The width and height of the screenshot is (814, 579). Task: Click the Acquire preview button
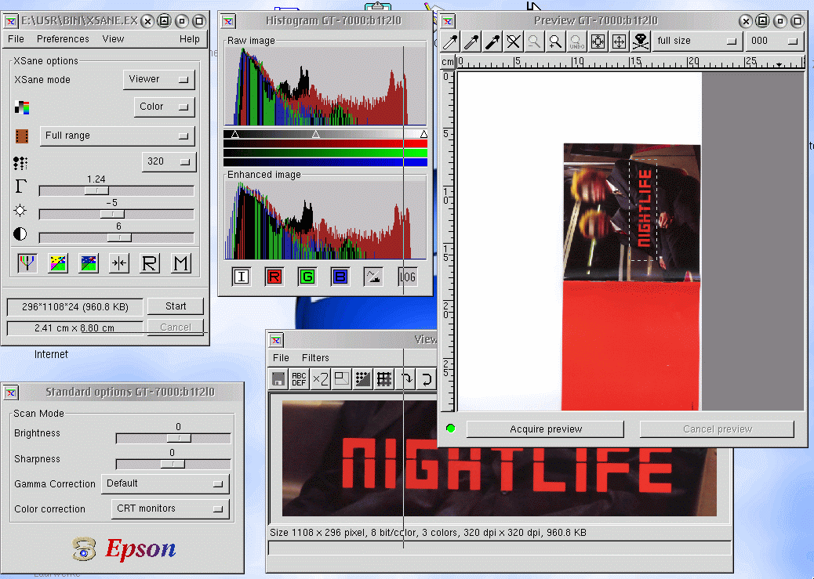pyautogui.click(x=546, y=429)
